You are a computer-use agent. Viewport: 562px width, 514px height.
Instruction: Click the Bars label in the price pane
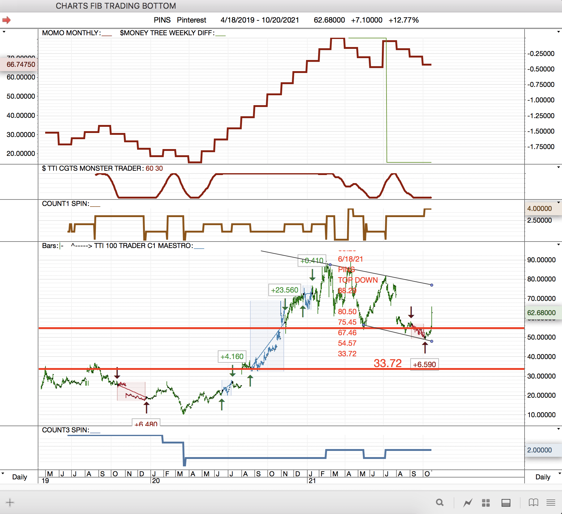(50, 246)
